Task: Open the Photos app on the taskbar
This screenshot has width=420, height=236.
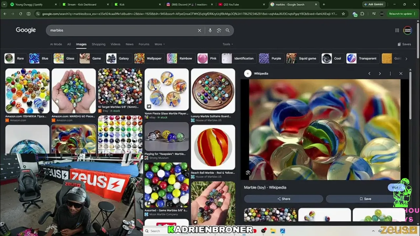Action: [282, 231]
